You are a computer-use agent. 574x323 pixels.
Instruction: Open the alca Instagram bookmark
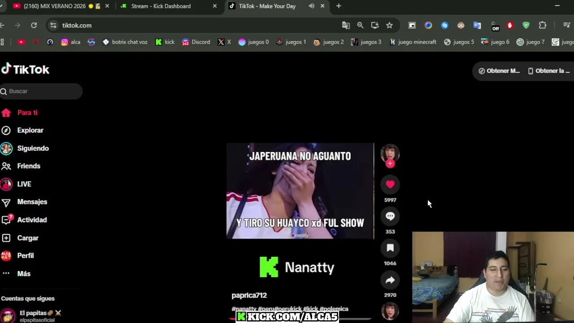(x=70, y=42)
